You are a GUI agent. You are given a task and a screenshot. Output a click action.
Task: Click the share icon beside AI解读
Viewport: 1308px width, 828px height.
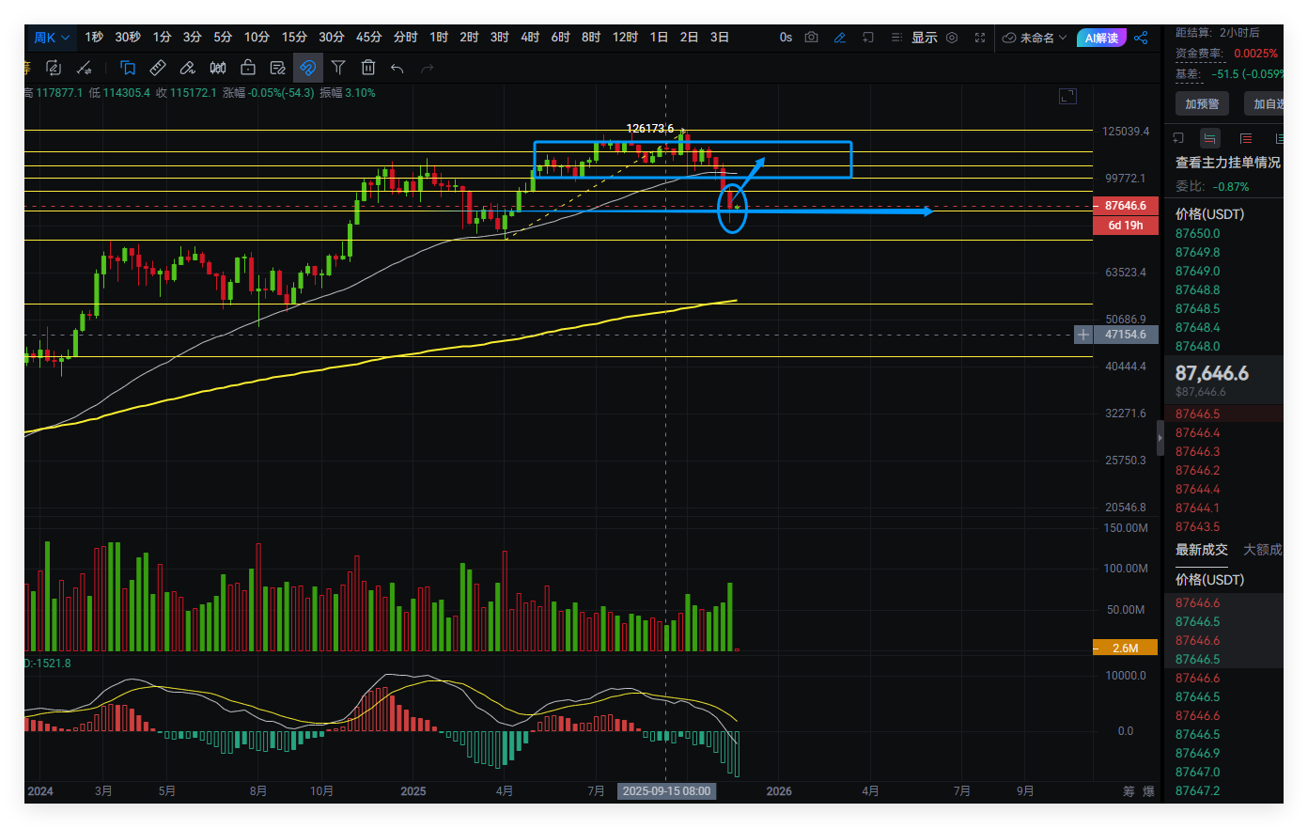click(1141, 38)
